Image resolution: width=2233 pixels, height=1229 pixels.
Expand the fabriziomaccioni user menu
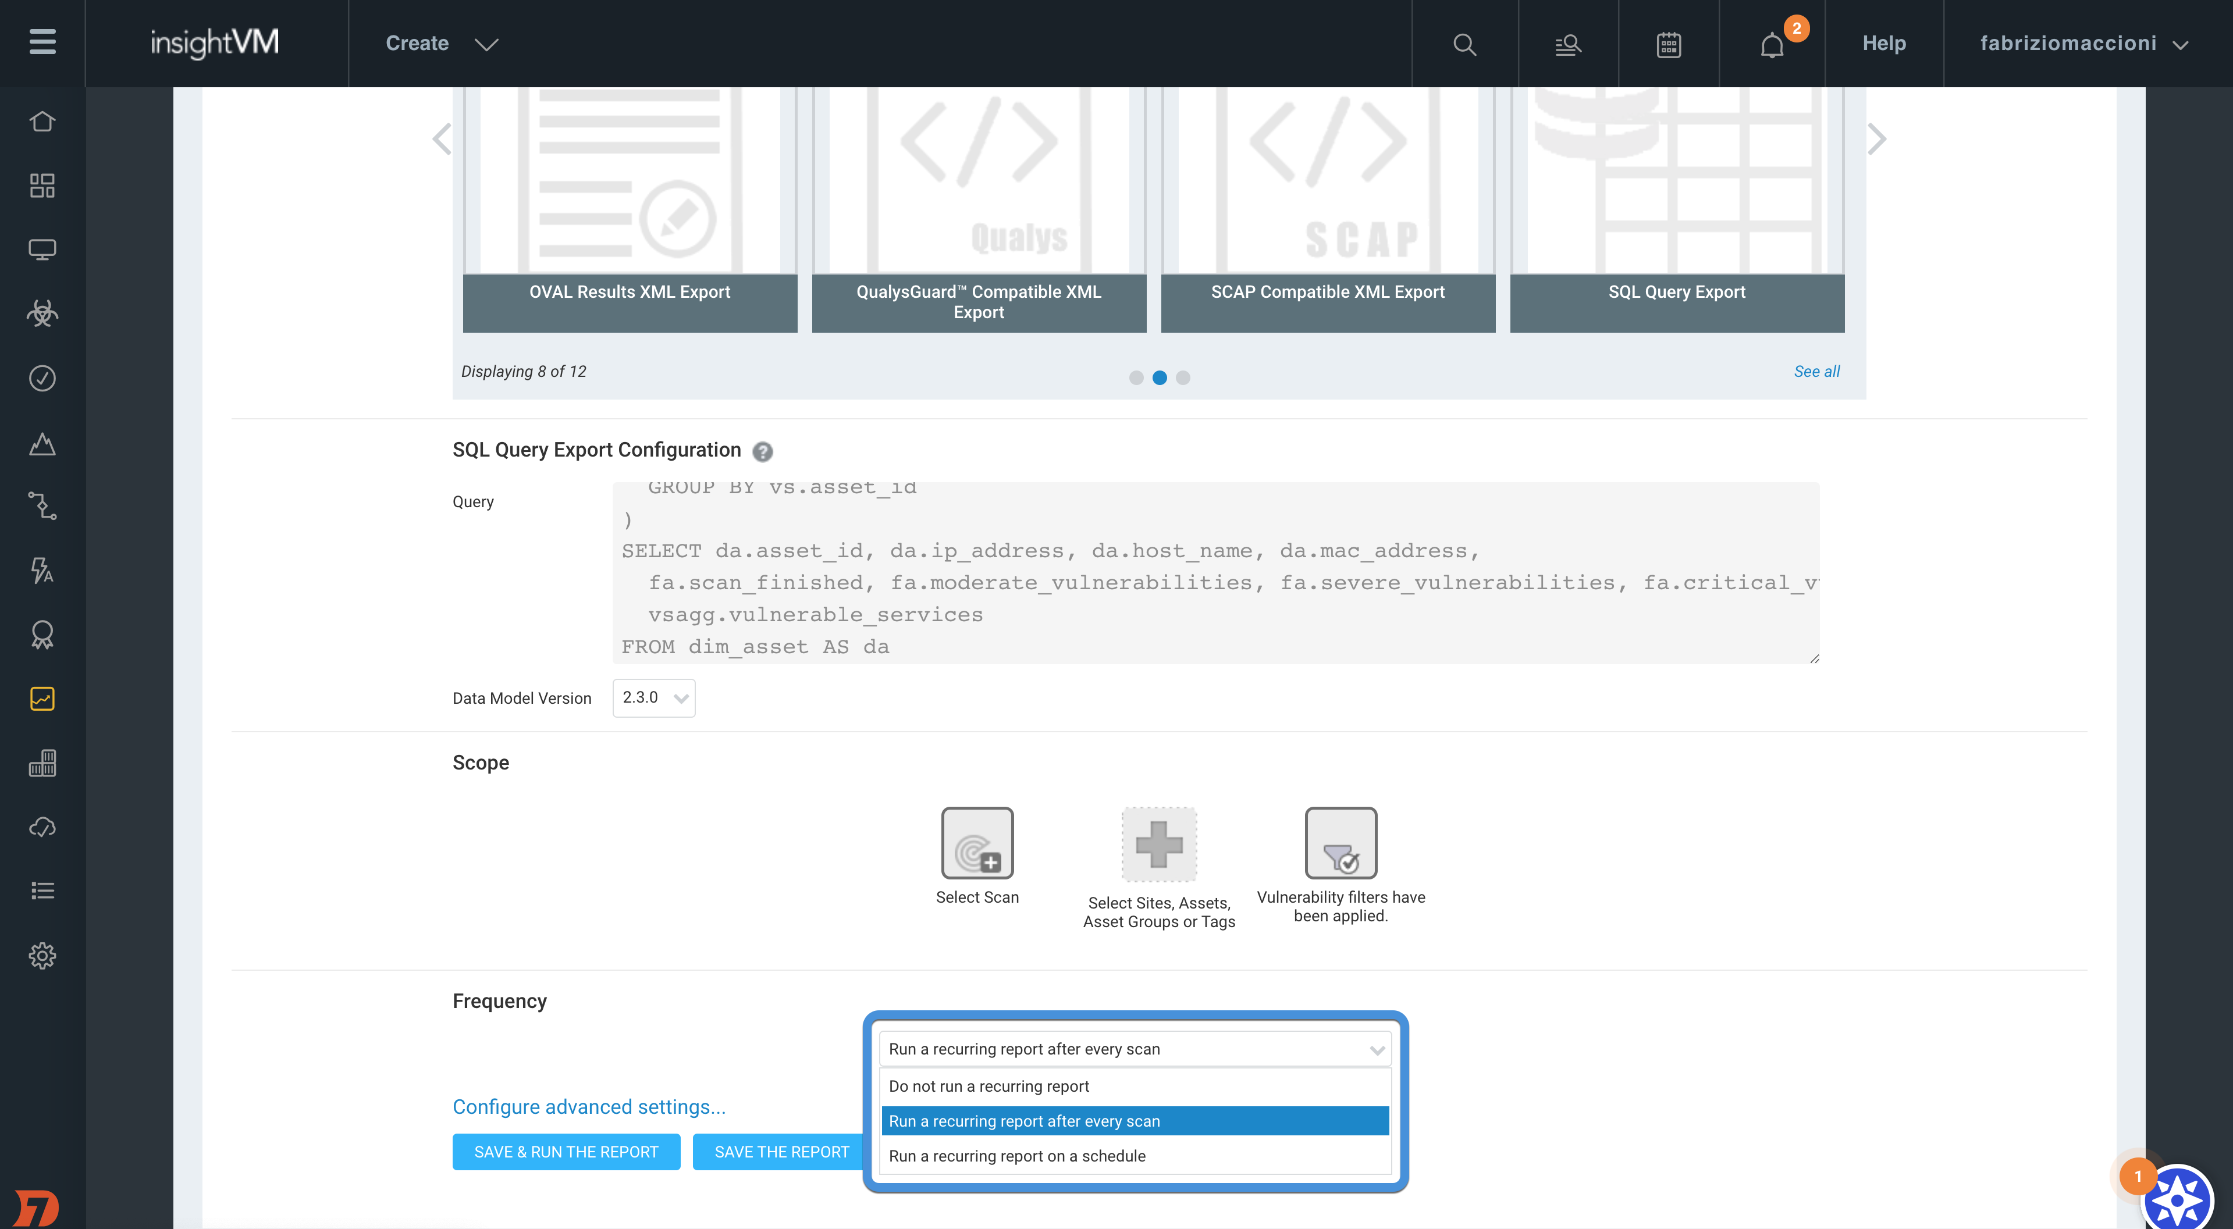click(x=2083, y=44)
